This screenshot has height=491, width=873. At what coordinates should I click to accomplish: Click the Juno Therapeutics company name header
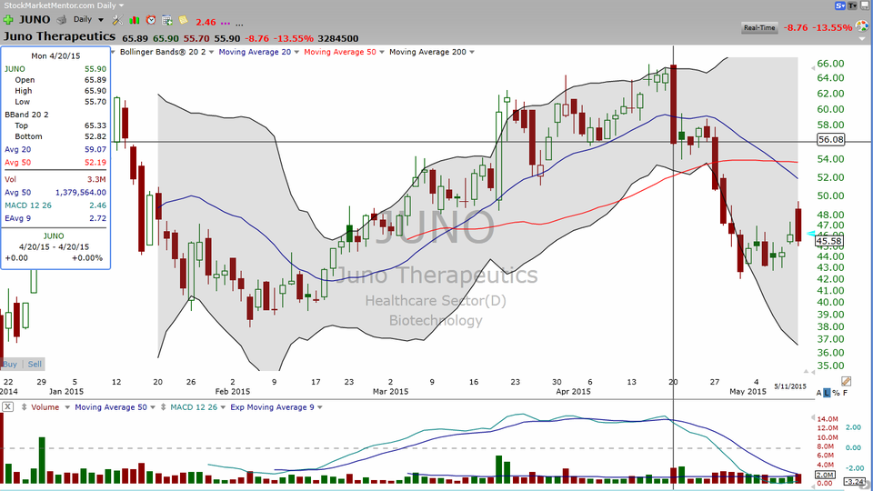60,36
